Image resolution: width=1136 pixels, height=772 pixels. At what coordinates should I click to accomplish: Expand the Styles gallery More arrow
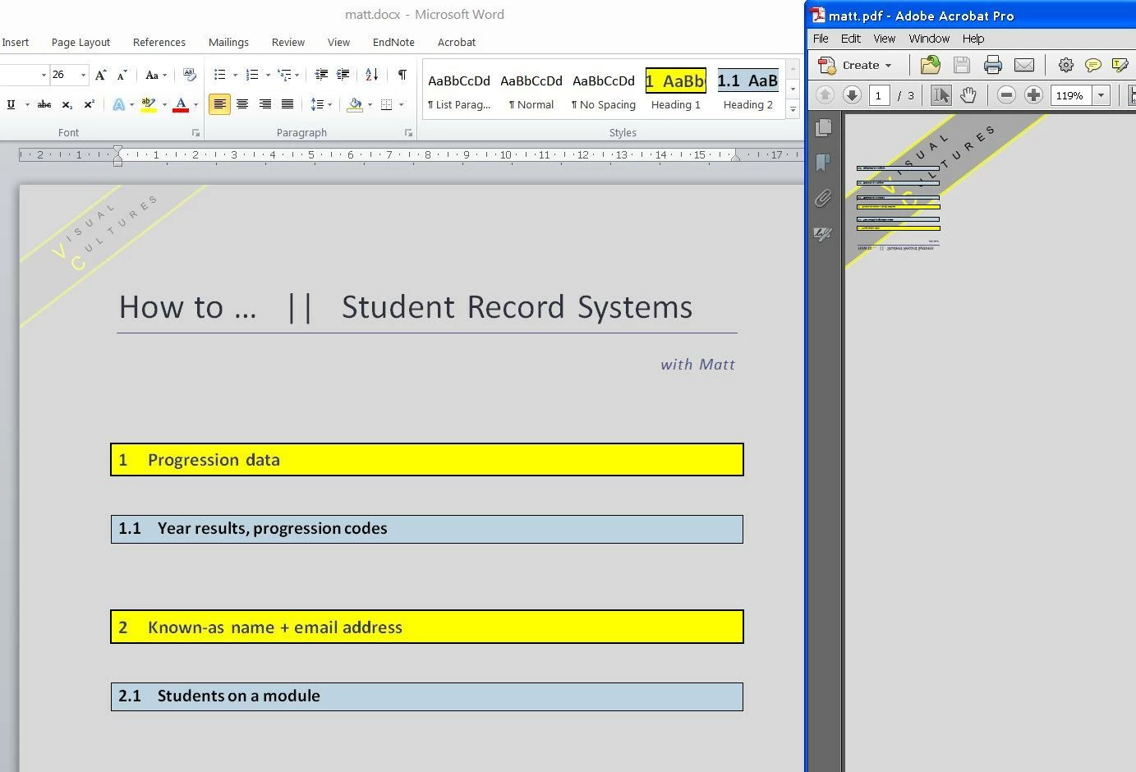[793, 109]
